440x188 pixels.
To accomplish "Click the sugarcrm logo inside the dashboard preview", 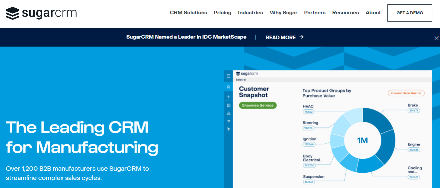I will [247, 74].
